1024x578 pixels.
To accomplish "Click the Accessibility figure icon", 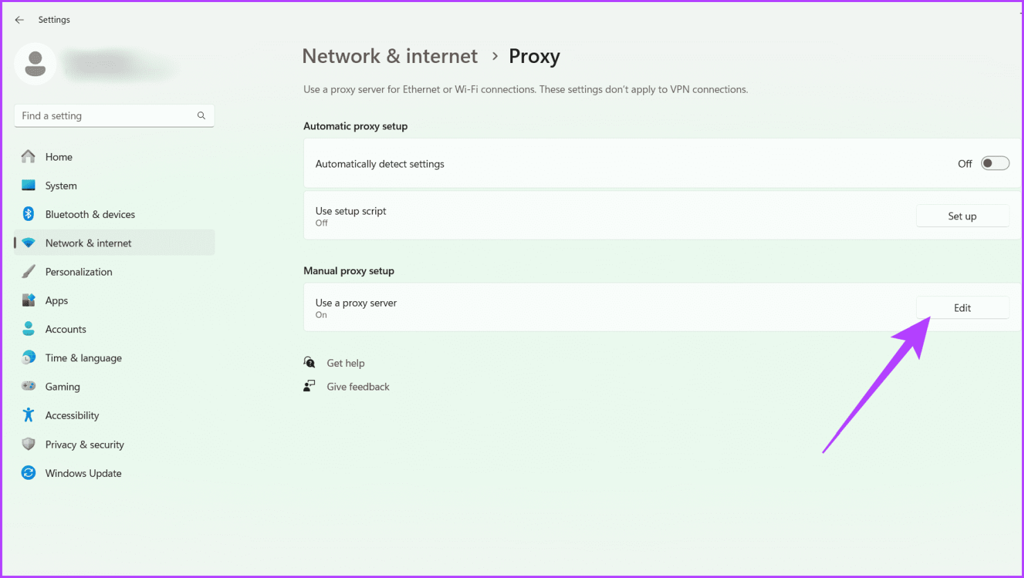I will (x=28, y=415).
